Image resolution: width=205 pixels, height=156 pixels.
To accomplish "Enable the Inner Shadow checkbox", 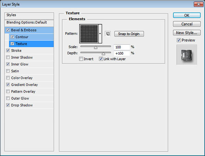I will [8, 57].
